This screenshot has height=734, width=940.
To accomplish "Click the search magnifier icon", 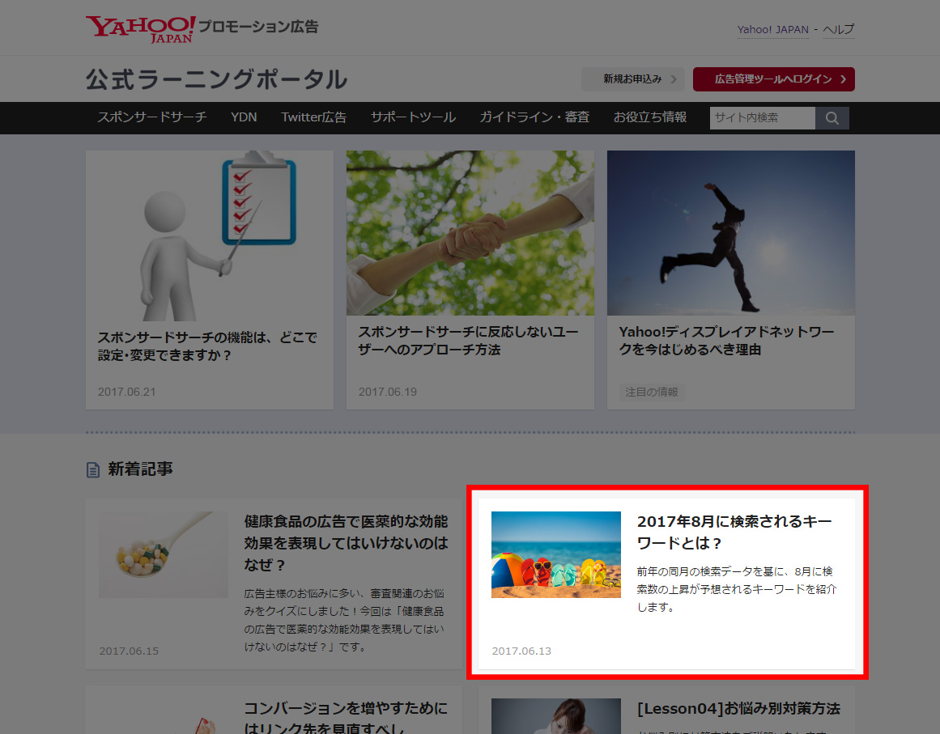I will click(x=832, y=117).
